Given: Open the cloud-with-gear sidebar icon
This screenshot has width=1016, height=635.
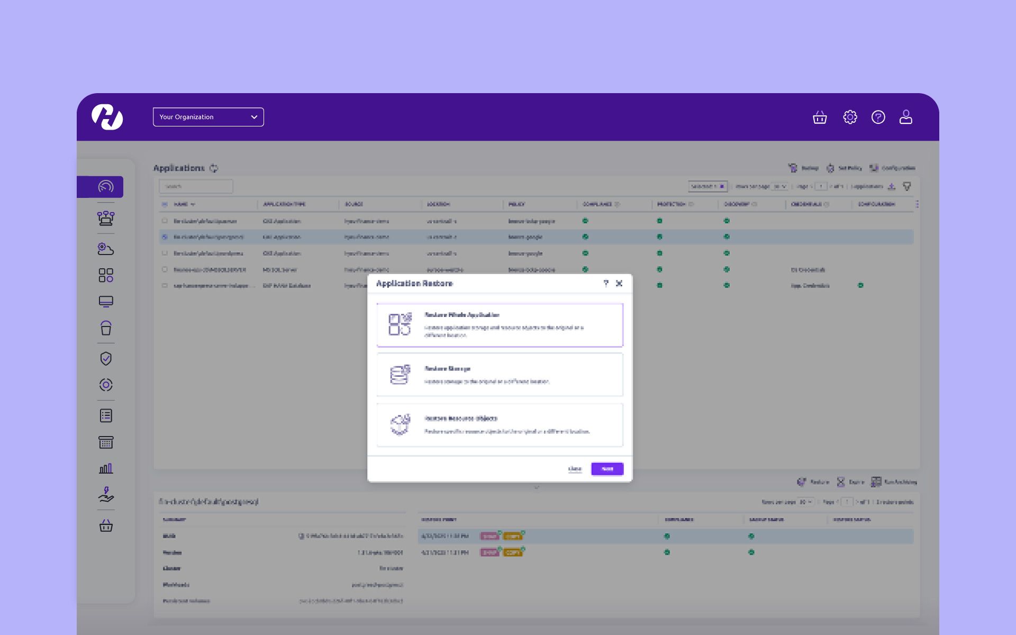Looking at the screenshot, I should click(x=106, y=249).
